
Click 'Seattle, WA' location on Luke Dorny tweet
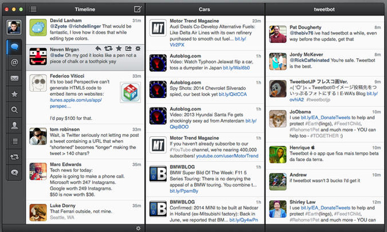[62, 217]
